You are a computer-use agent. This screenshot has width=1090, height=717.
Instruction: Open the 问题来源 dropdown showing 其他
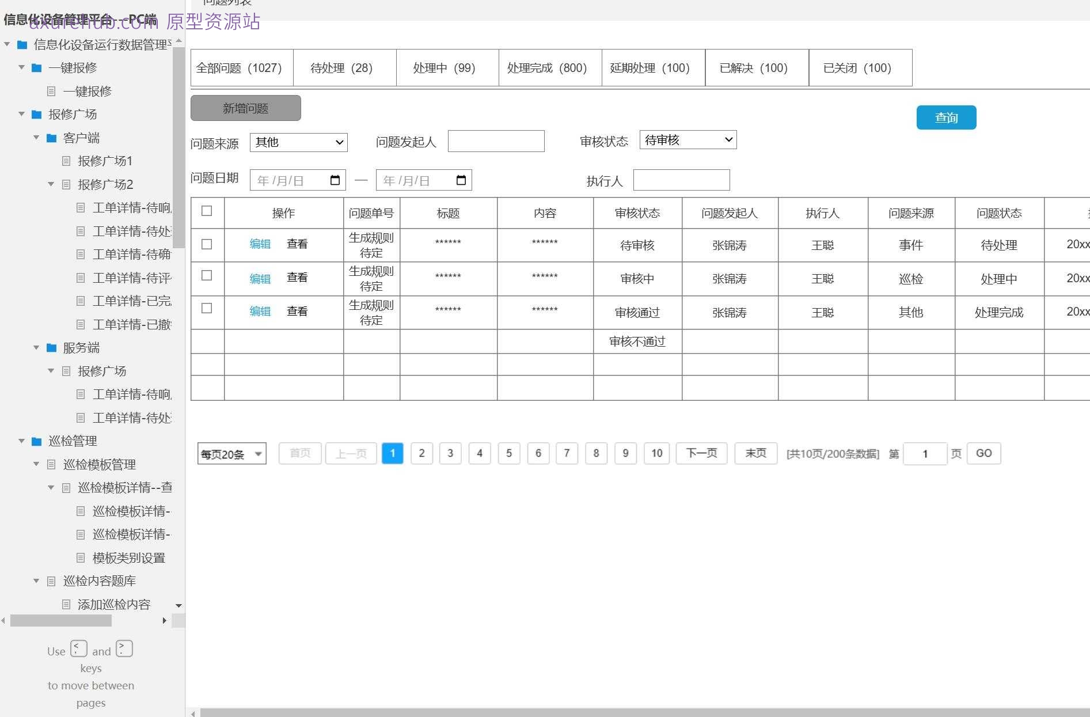299,142
